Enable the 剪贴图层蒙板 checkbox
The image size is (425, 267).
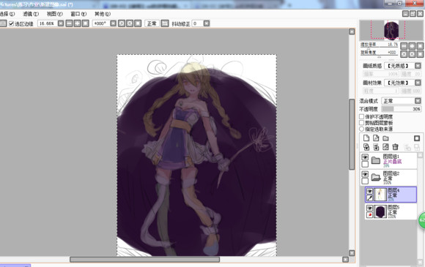361,123
